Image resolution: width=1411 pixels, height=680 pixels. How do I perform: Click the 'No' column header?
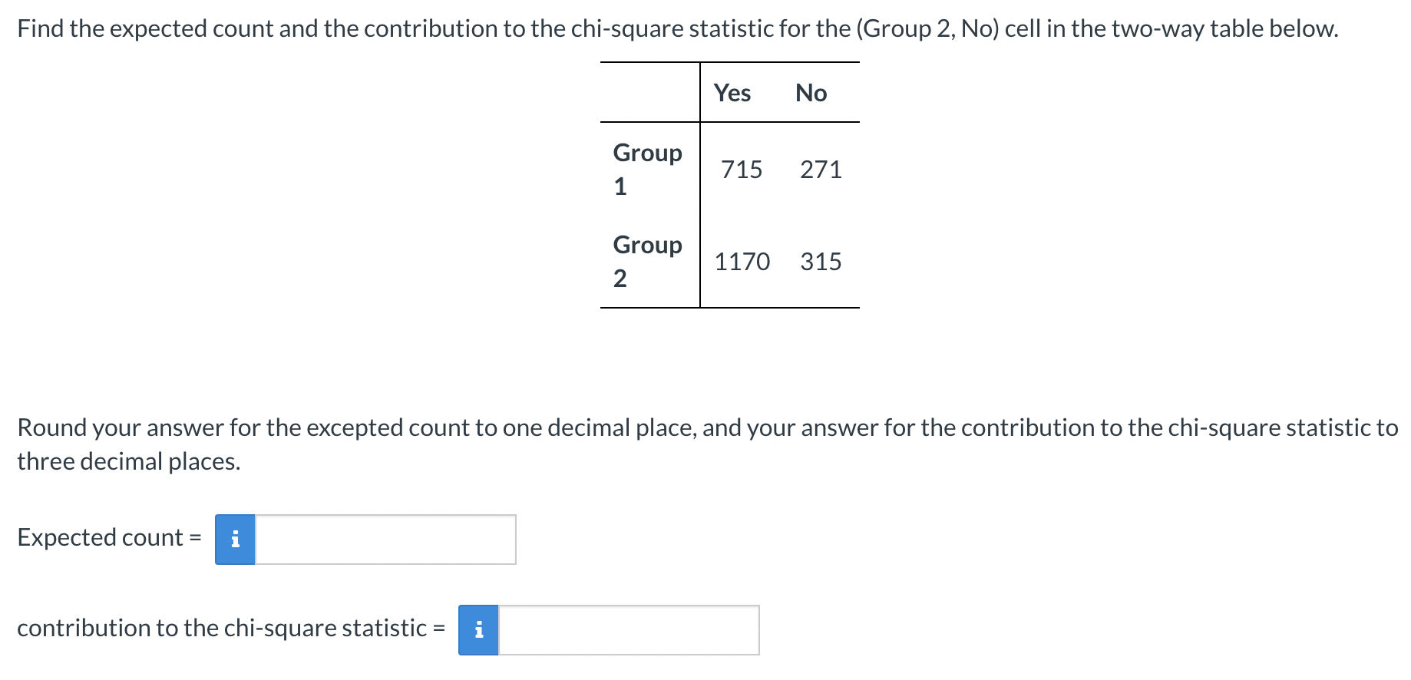[x=812, y=93]
